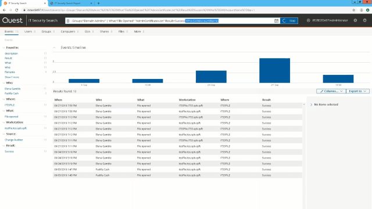Screen dimensions: 372x209
Task: Click the Administrator user account icon
Action: tap(308, 20)
